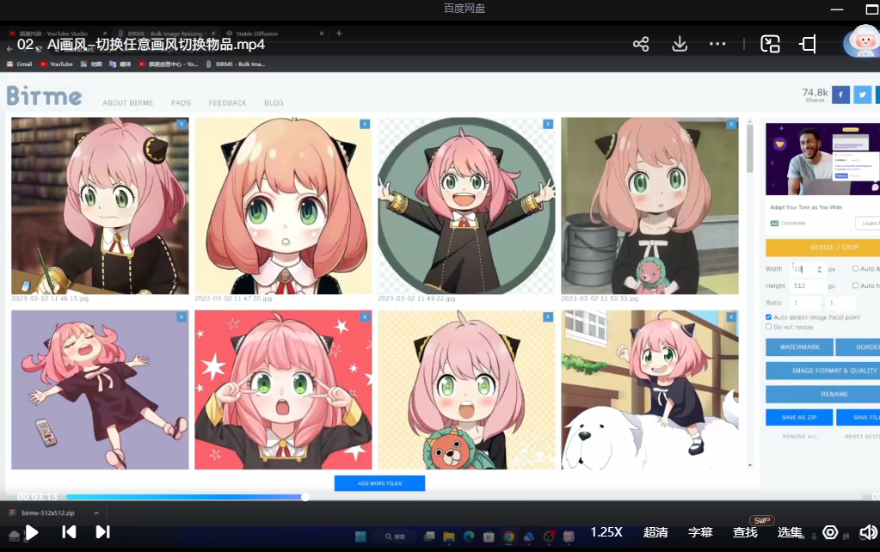
Task: Click the 查找 search option
Action: [745, 532]
